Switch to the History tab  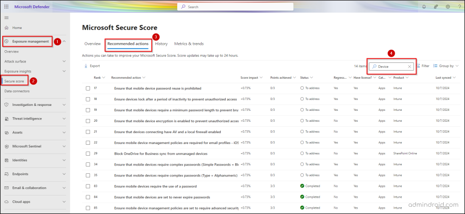(x=161, y=44)
